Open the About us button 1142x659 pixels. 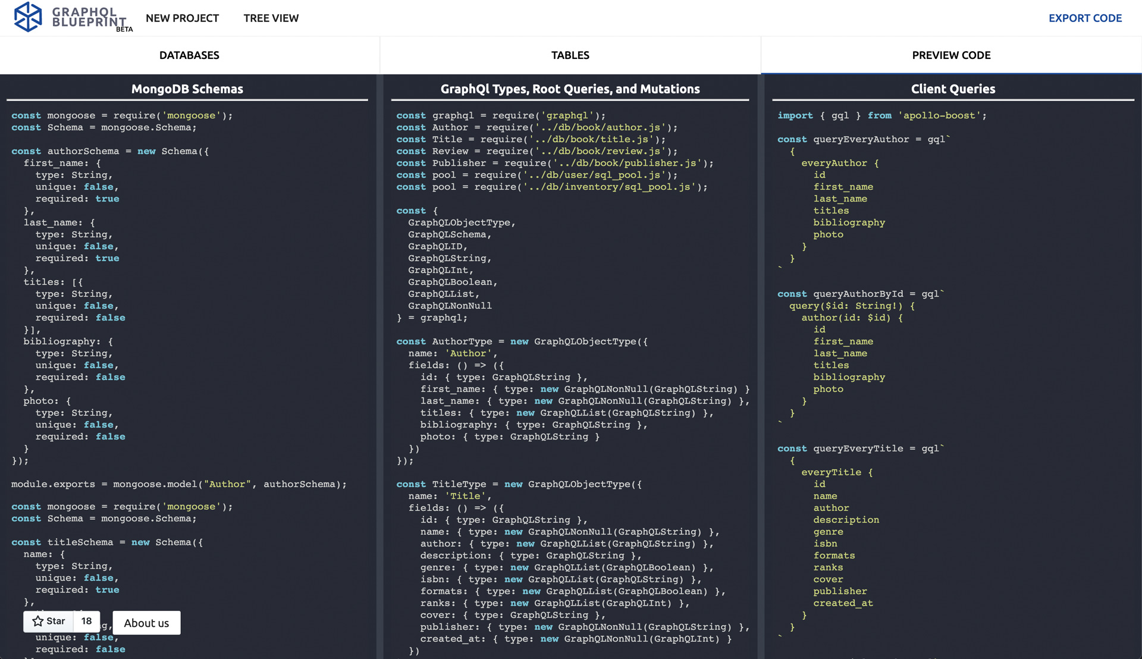pyautogui.click(x=146, y=623)
